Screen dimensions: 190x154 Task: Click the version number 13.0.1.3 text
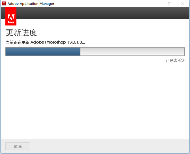pyautogui.click(x=75, y=42)
